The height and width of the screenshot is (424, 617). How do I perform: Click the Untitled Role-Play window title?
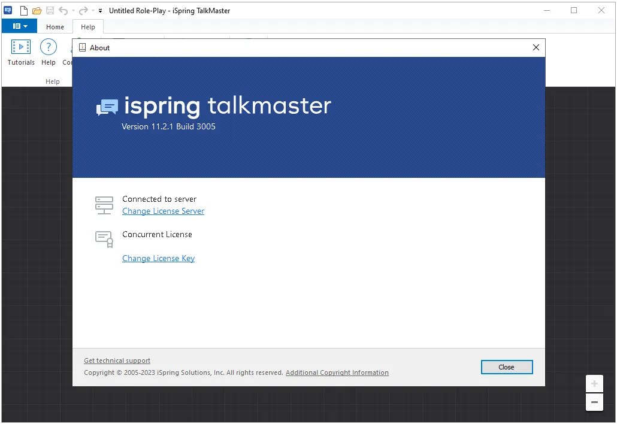click(169, 11)
